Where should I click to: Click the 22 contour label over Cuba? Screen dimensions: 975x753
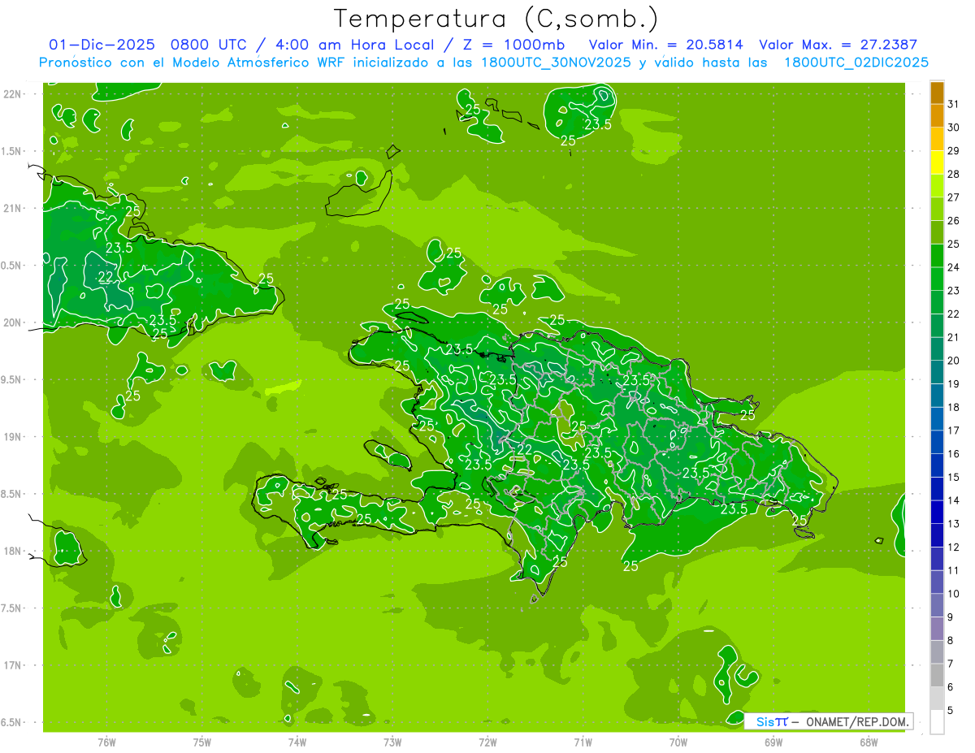point(106,277)
